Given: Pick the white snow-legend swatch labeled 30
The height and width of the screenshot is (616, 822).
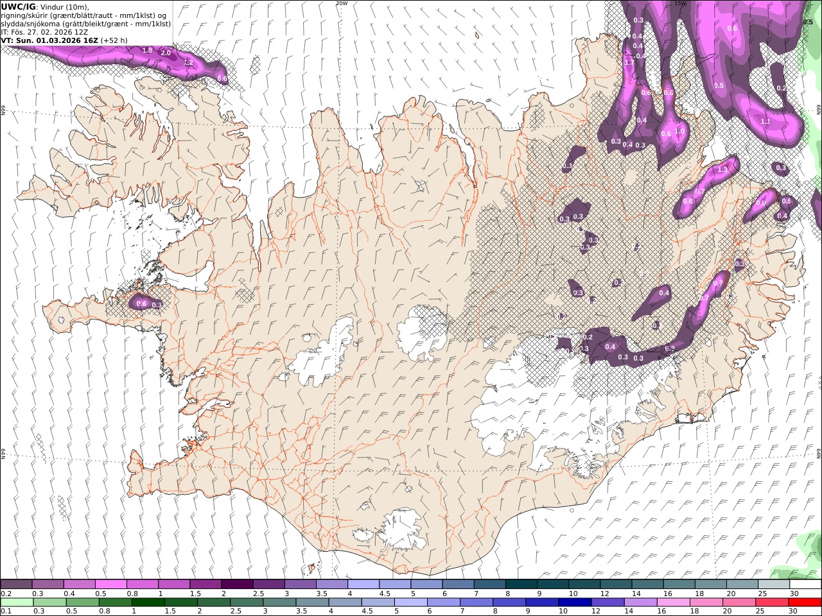Looking at the screenshot, I should (805, 585).
